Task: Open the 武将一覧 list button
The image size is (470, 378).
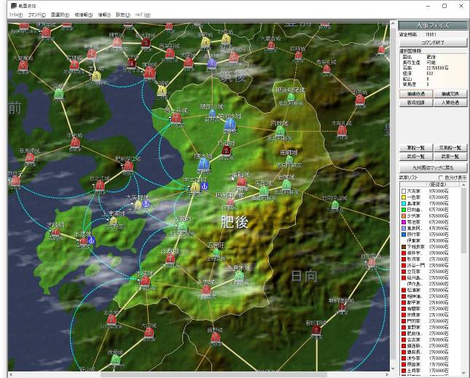Action: [415, 157]
